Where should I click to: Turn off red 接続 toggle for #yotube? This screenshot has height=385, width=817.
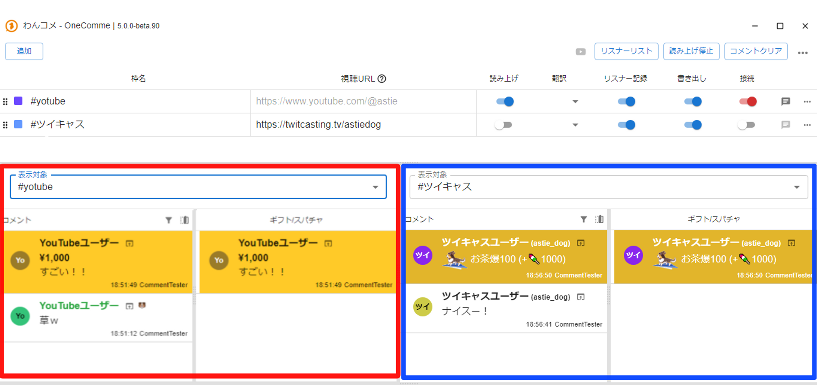click(x=748, y=101)
